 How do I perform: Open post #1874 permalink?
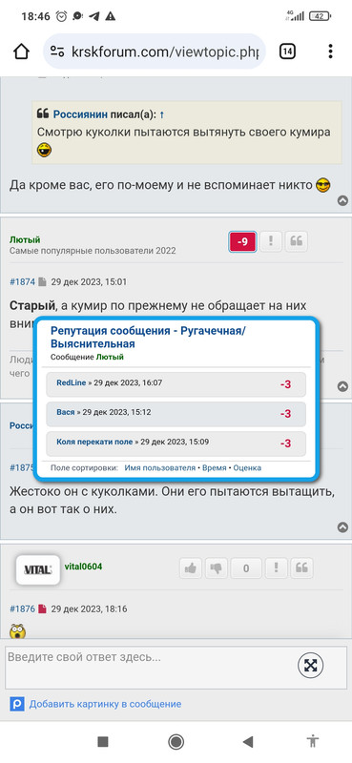(22, 281)
